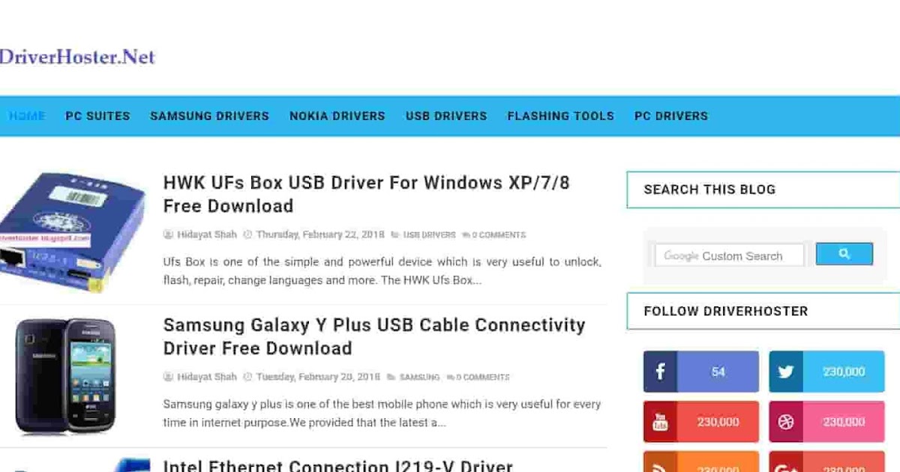Open Samsung Galaxy Y Plus driver post

pos(374,336)
